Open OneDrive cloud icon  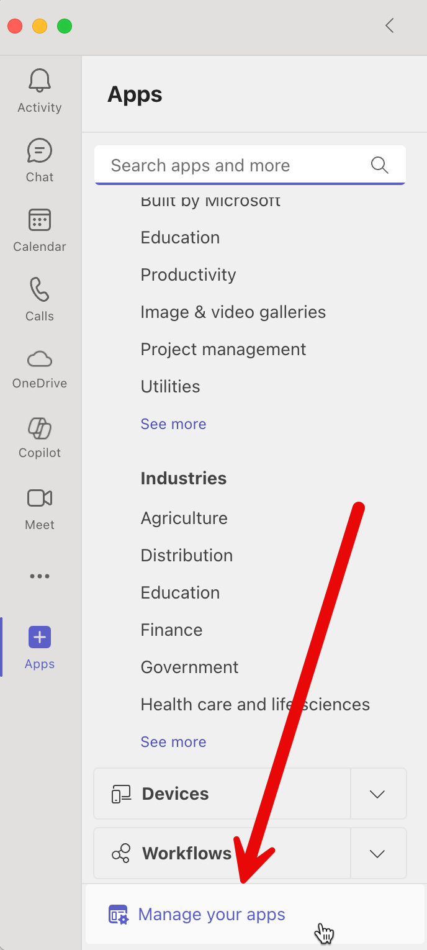(x=40, y=360)
